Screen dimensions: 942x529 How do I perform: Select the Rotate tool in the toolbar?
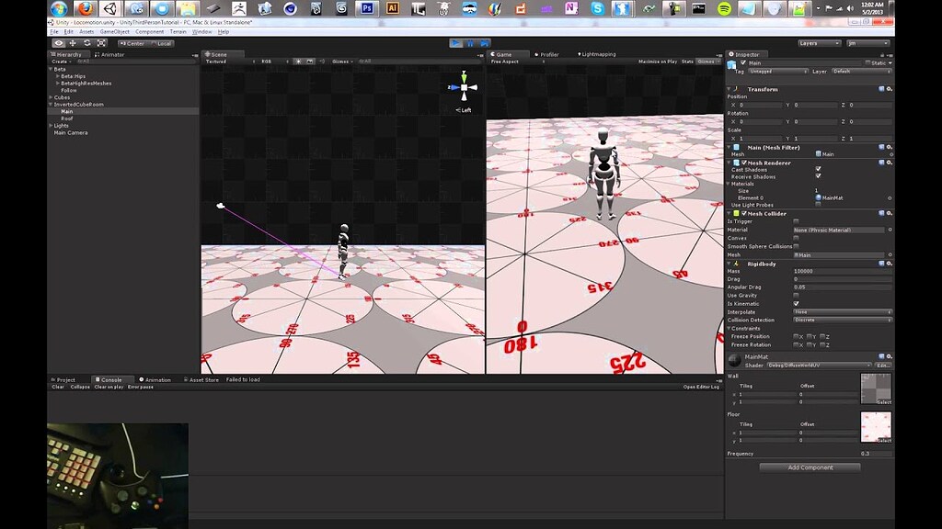tap(87, 43)
